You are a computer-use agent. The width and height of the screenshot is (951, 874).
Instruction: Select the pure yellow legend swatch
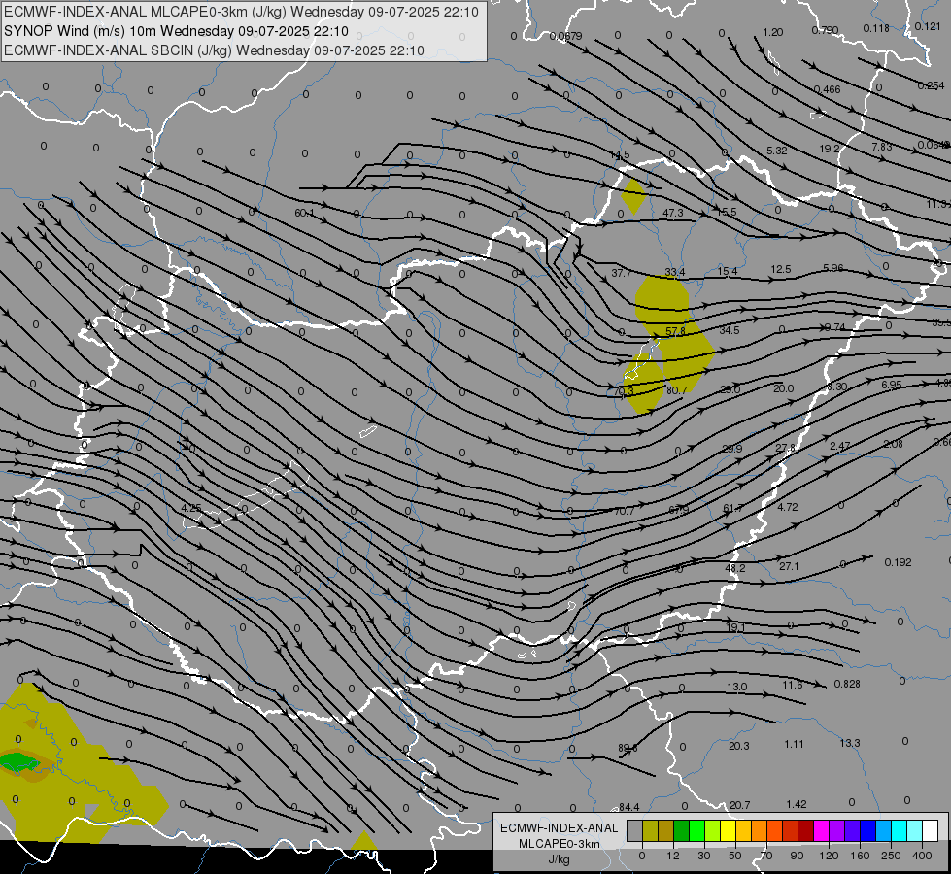point(728,831)
